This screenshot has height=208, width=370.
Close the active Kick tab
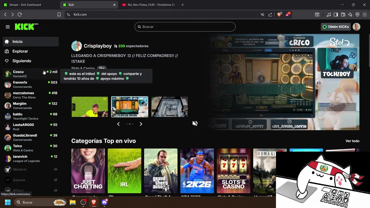[x=114, y=5]
